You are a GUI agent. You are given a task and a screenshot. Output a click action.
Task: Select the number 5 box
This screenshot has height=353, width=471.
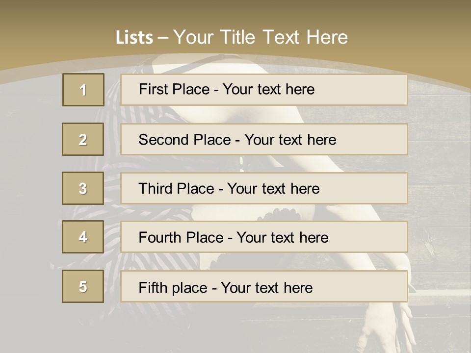(x=83, y=286)
